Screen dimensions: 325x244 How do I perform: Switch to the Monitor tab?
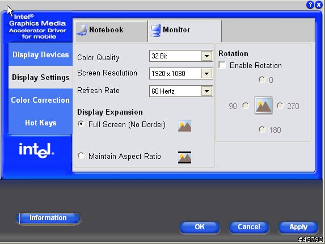click(x=185, y=31)
